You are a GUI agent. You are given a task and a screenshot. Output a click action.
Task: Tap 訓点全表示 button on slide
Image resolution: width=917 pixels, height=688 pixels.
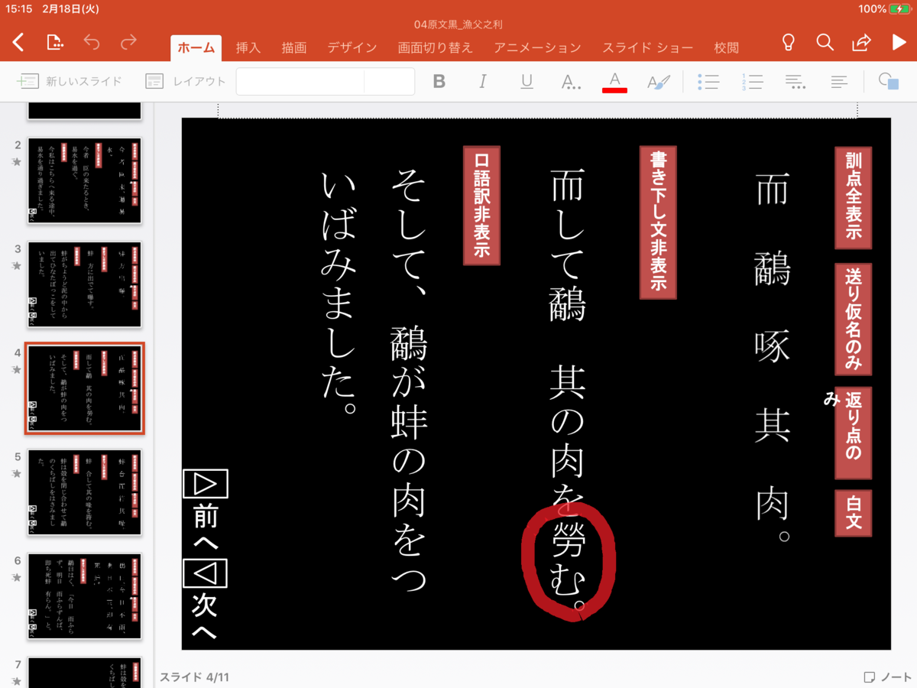tap(854, 198)
